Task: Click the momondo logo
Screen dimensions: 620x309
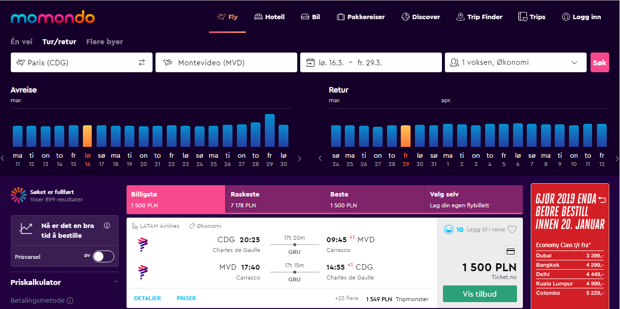Action: pyautogui.click(x=52, y=18)
